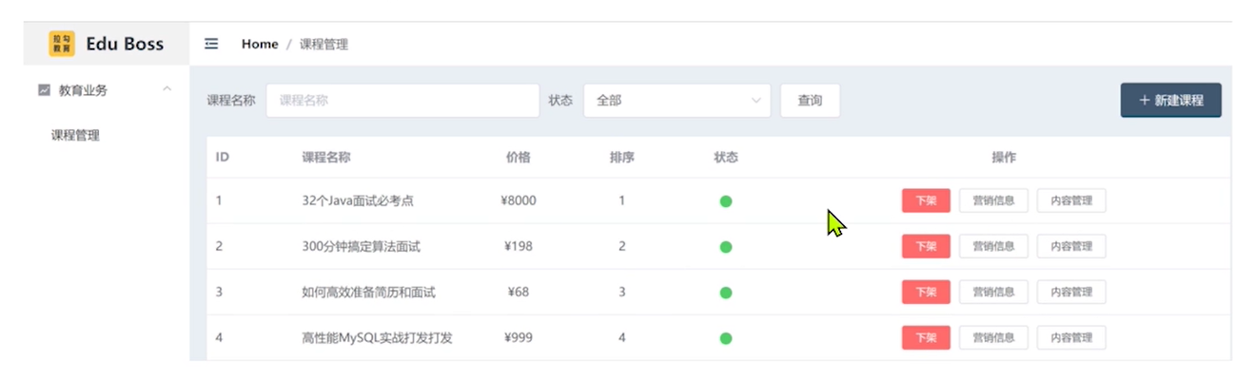This screenshot has width=1255, height=380.
Task: Click 下架 for 300分钟搞定算法面试
Action: (926, 246)
